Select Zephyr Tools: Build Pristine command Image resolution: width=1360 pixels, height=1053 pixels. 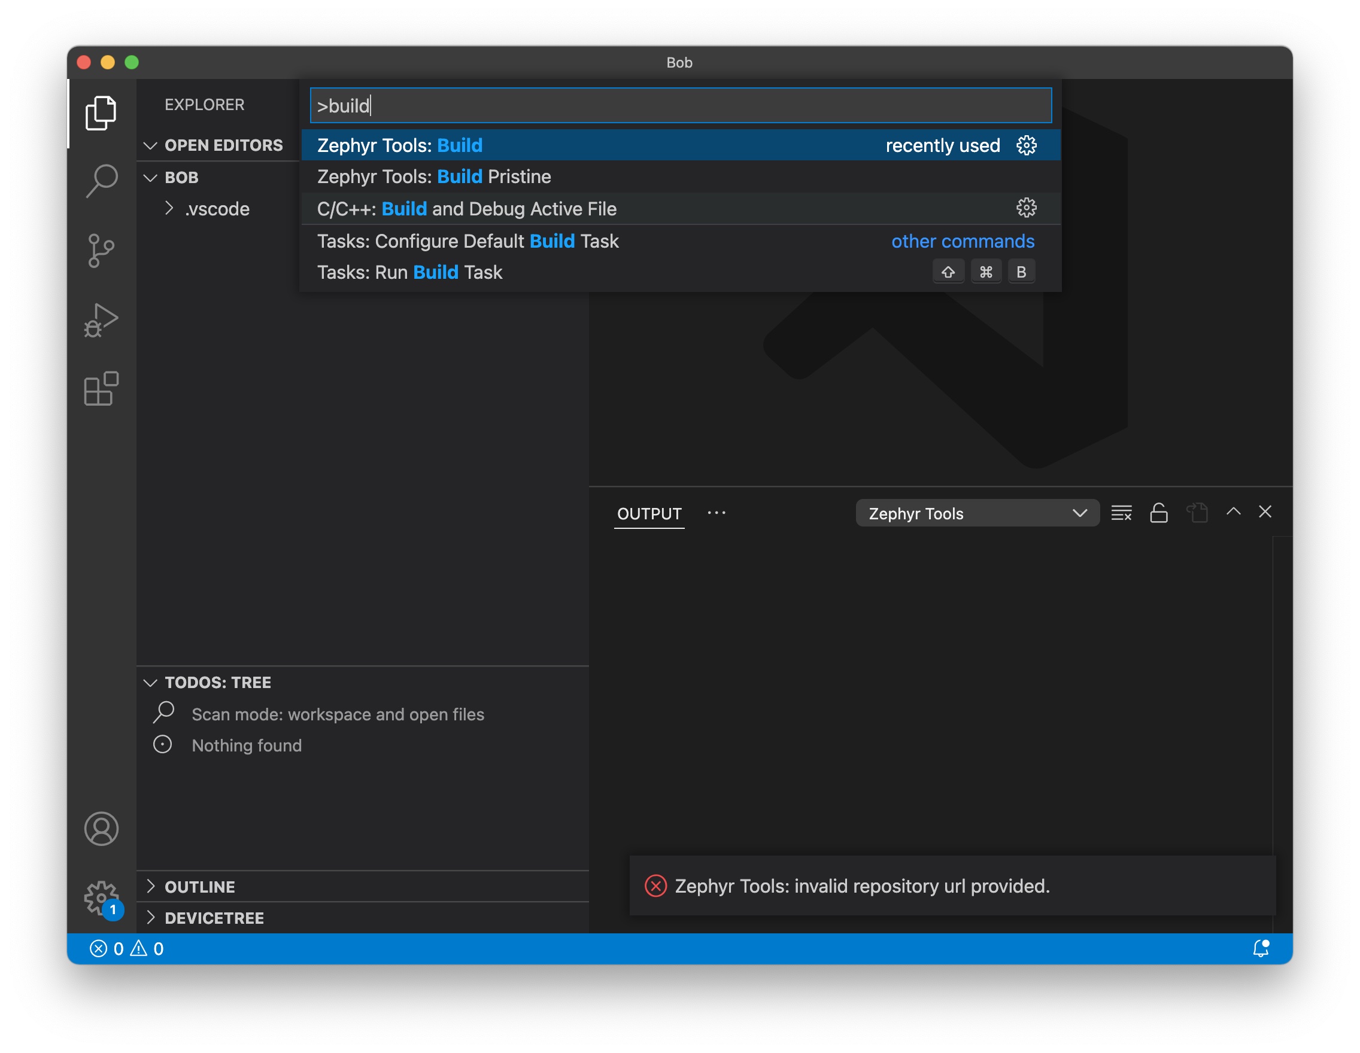434,176
